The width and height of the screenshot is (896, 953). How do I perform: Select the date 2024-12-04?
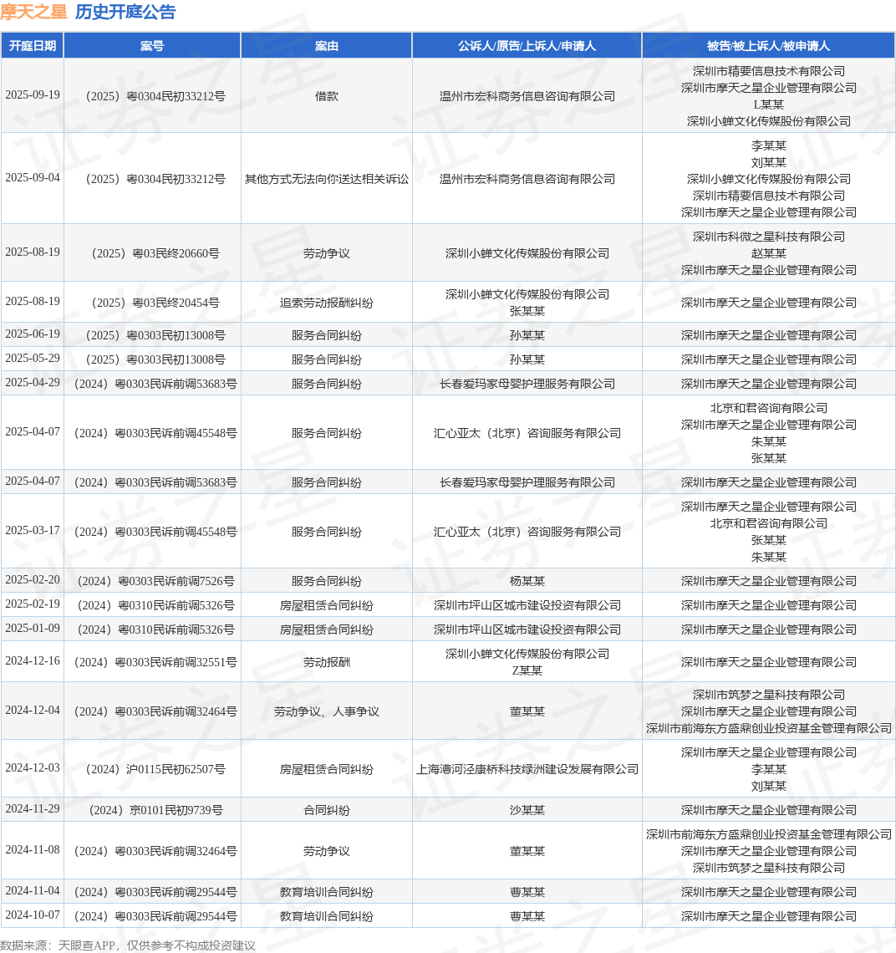(33, 710)
